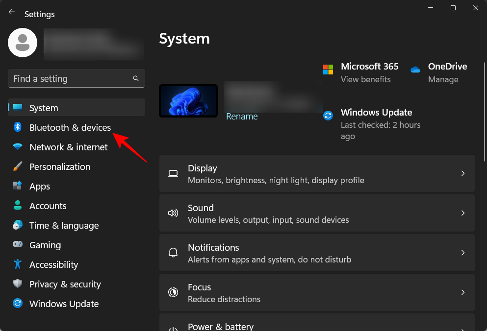Click the Gaming Xbox icon

(18, 245)
